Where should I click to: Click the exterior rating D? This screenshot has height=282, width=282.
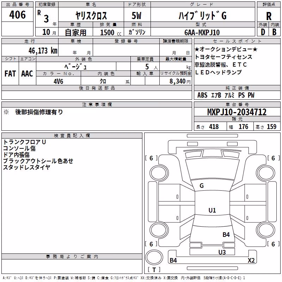coord(263,32)
